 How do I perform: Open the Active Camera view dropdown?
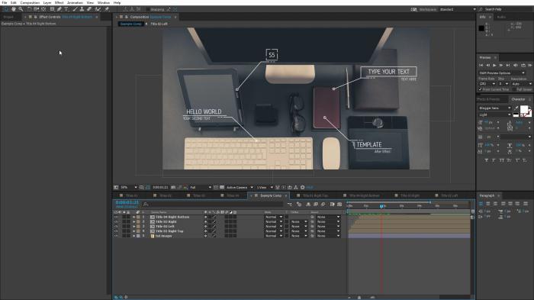pos(240,188)
